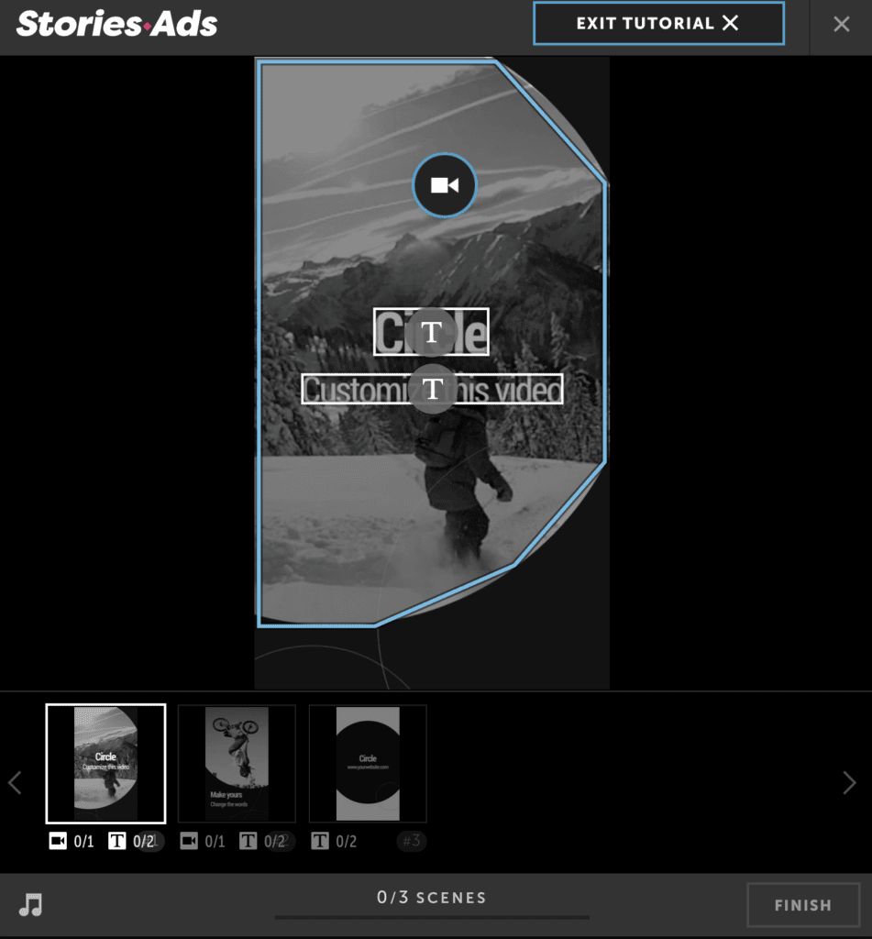Click text icon under first scene
Viewport: 872px width, 939px height.
[x=116, y=841]
